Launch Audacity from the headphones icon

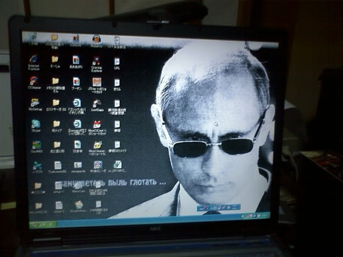[x=97, y=41]
